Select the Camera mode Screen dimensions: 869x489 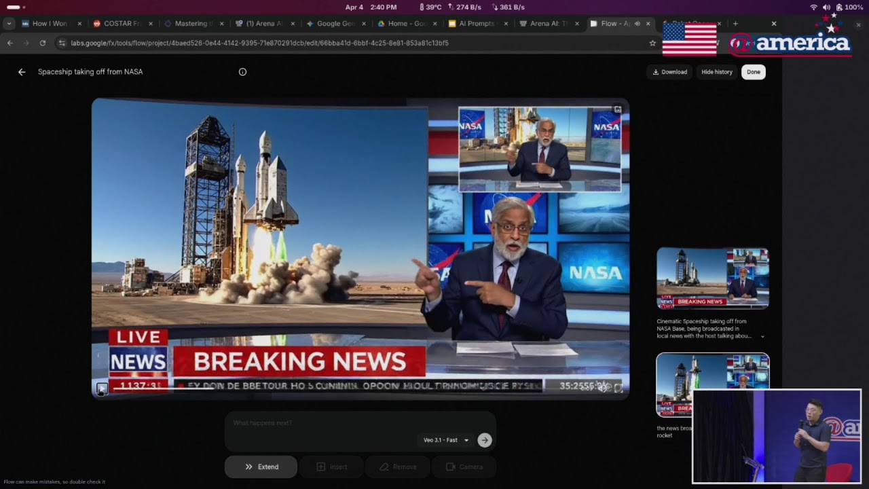464,467
